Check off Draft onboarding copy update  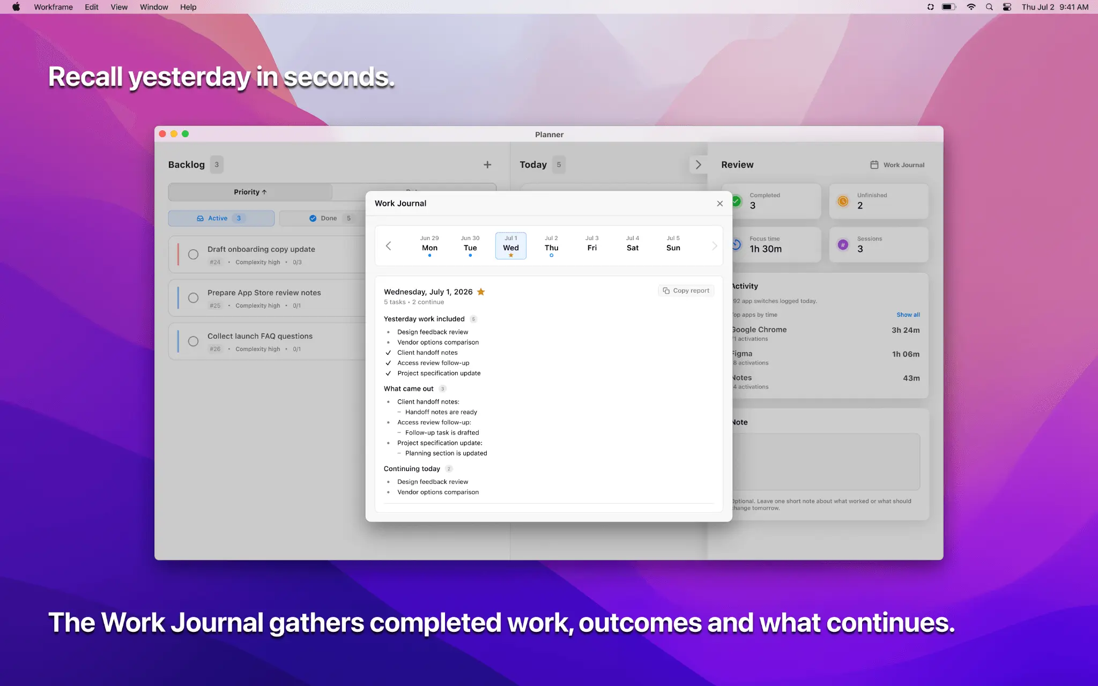point(193,255)
